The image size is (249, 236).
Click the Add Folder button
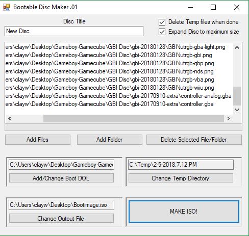110,140
